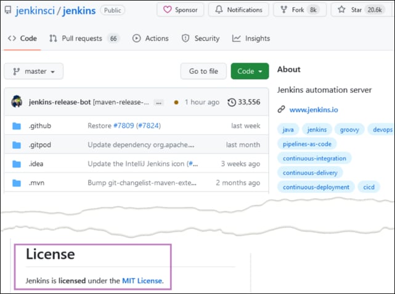The image size is (395, 294).
Task: Click the commit history clock icon
Action: point(232,102)
